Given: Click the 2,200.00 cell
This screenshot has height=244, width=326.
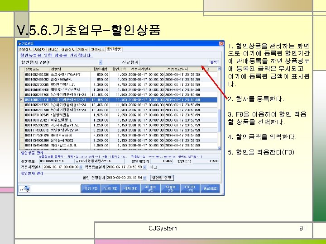Looking at the screenshot, I should pyautogui.click(x=100, y=141).
